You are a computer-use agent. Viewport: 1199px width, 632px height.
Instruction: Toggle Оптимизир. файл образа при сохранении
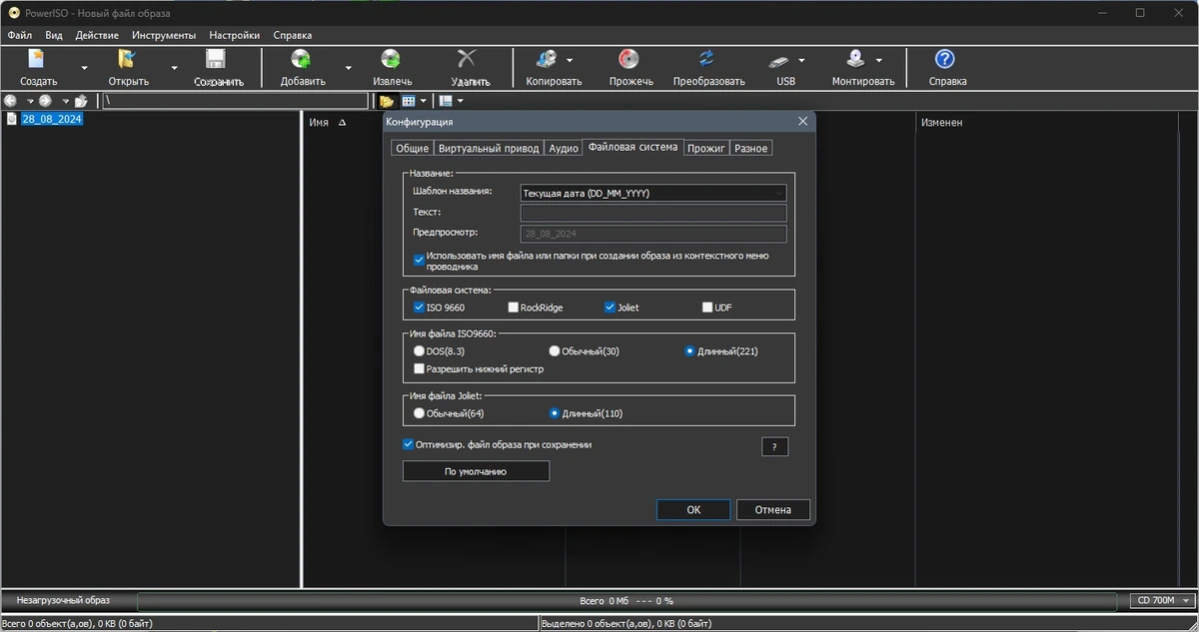tap(408, 444)
